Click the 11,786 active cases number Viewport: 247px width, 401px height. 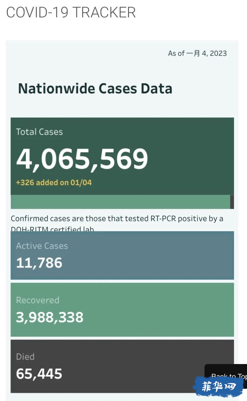coord(39,263)
